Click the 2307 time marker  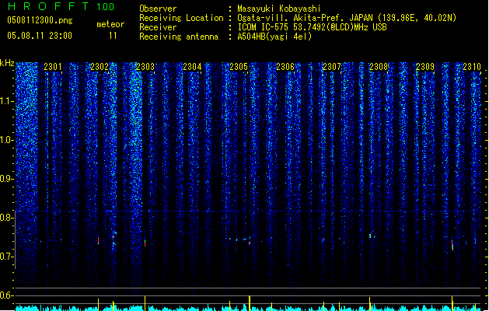pyautogui.click(x=332, y=67)
